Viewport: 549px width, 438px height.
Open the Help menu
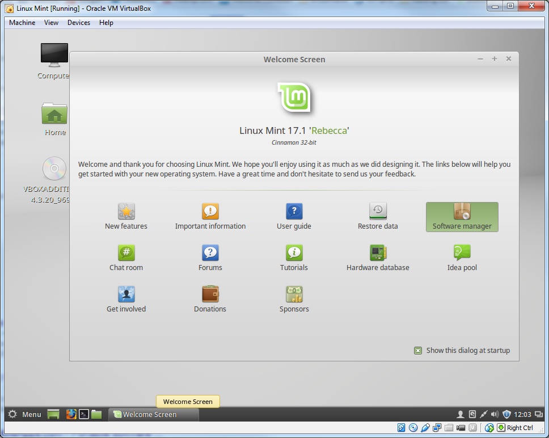(106, 22)
